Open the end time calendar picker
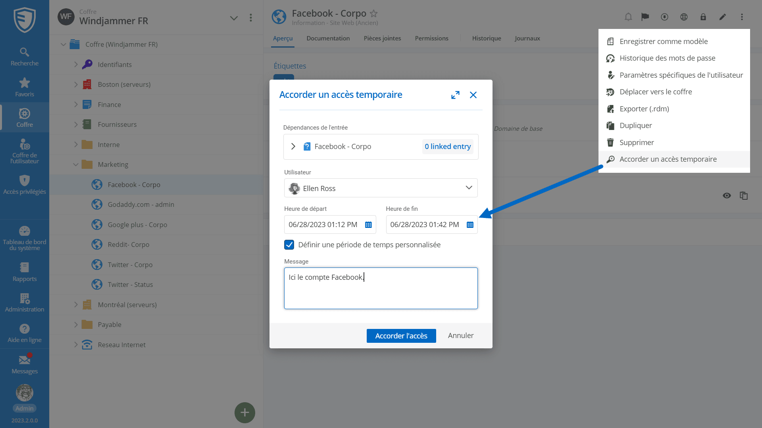 (x=470, y=225)
